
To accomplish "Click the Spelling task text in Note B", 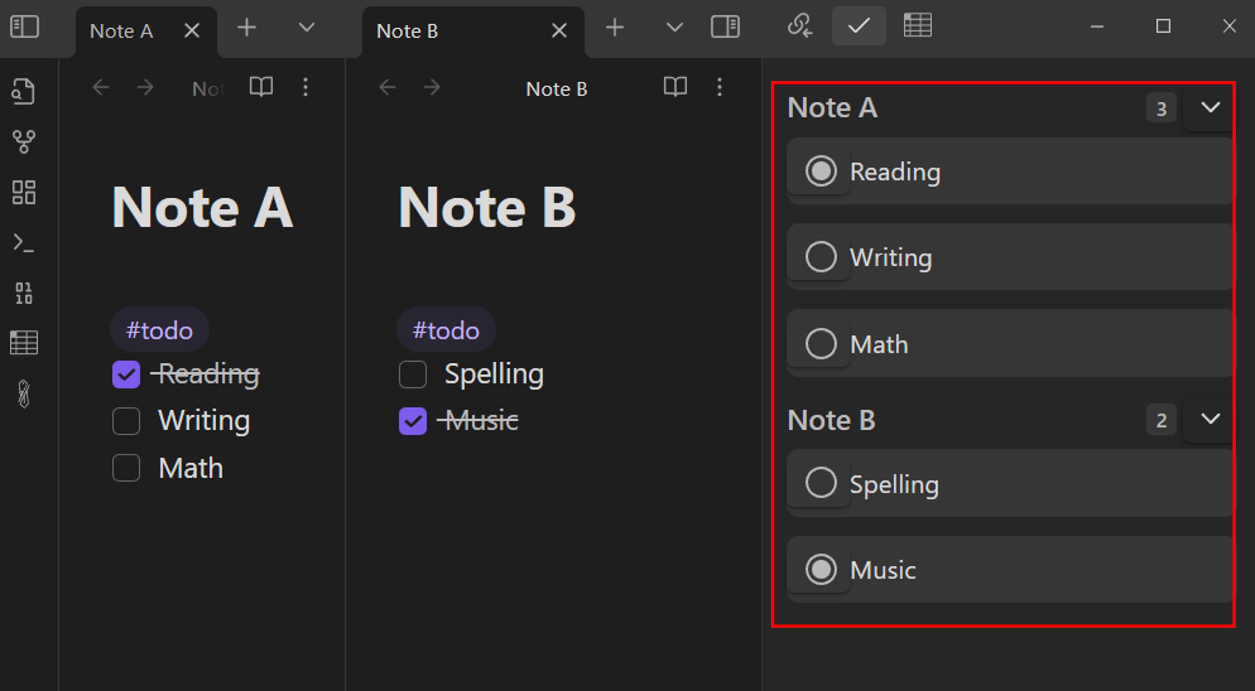I will [x=494, y=375].
